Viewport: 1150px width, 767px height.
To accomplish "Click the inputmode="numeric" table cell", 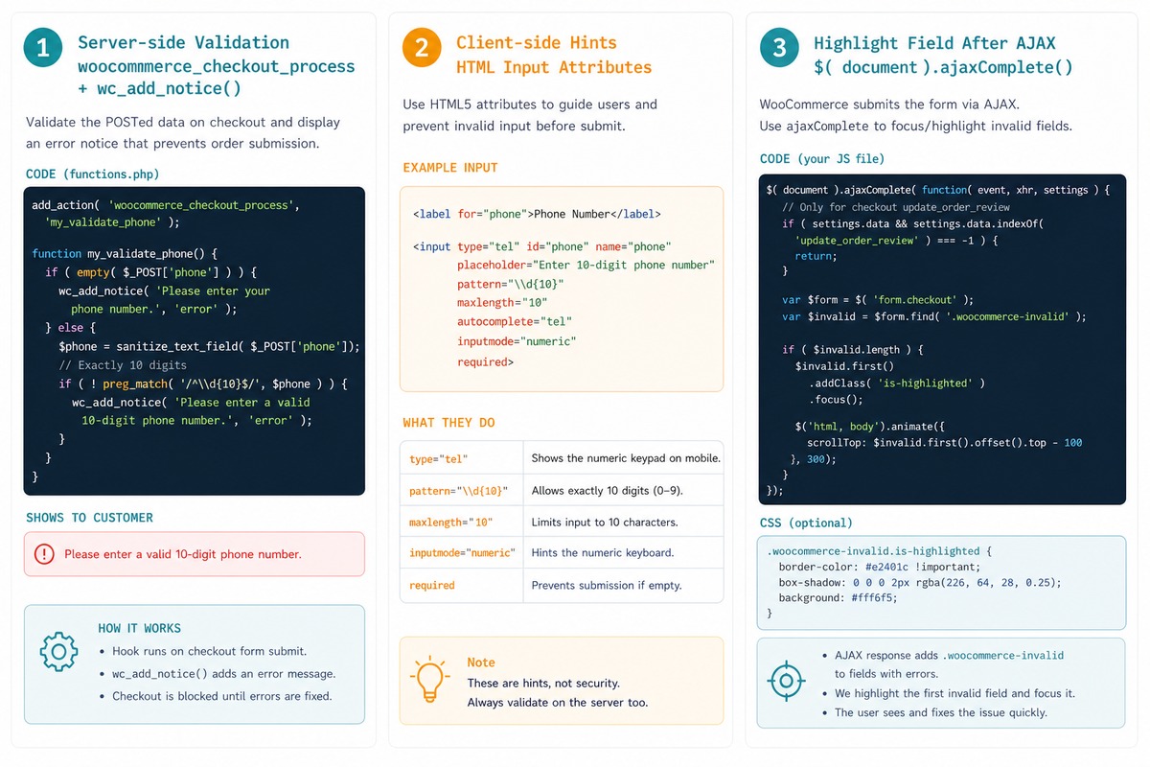I will pyautogui.click(x=462, y=553).
